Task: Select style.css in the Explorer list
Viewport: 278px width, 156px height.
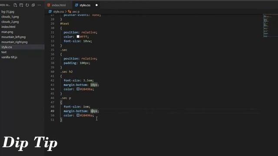Action: 22,47
